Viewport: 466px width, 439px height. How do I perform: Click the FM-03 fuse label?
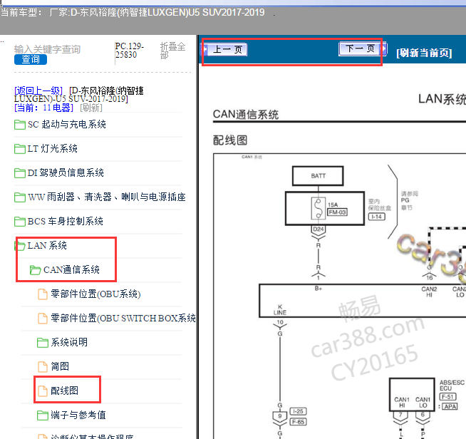[337, 212]
